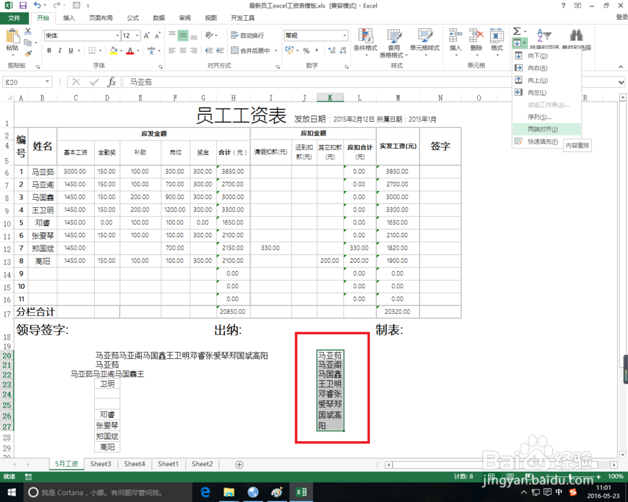Open Edge browser from taskbar

click(x=205, y=493)
